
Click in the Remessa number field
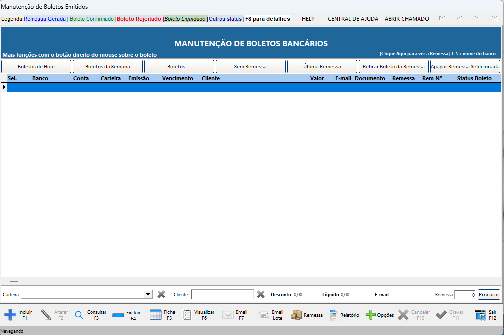coord(465,294)
